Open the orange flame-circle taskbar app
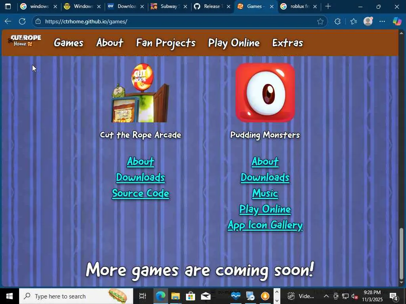 tap(265, 296)
